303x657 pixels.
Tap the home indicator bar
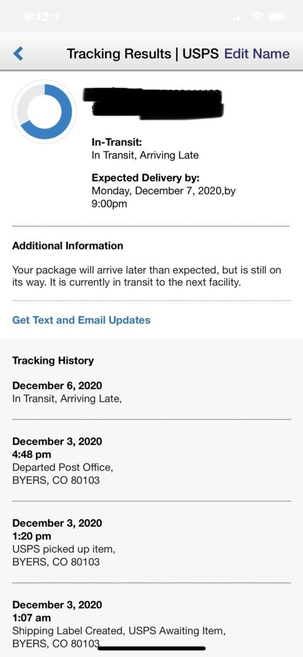point(152,649)
